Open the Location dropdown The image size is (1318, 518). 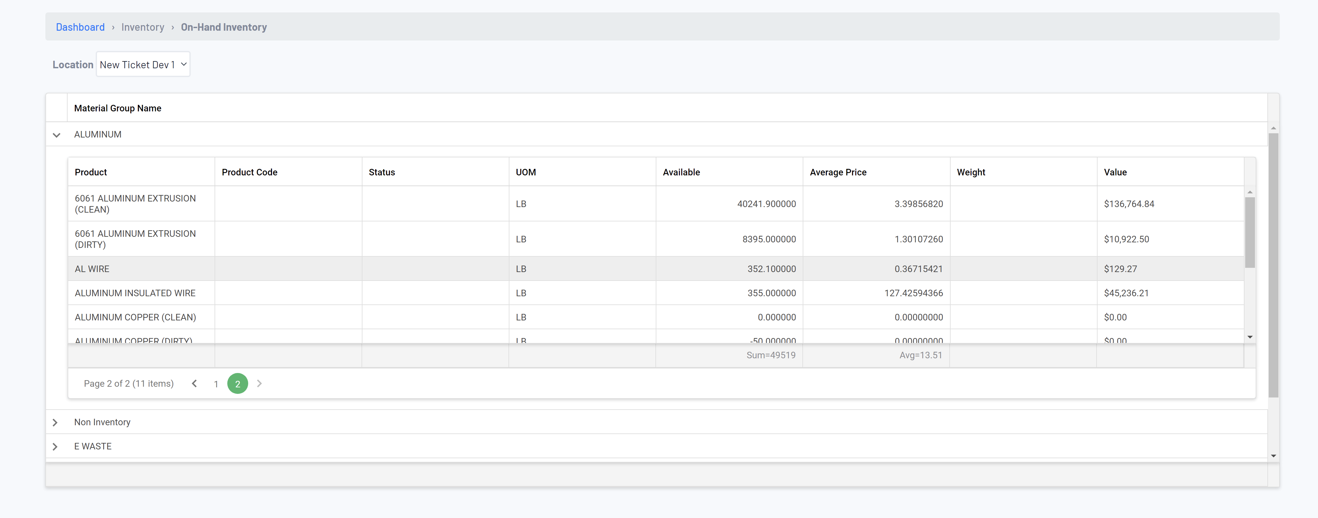[x=143, y=64]
